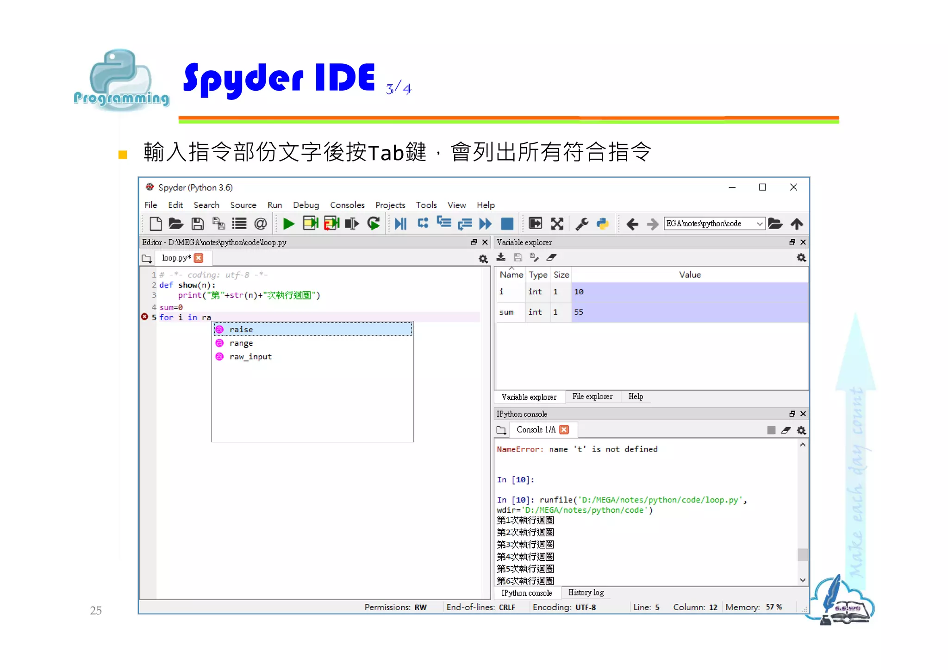Click the error marker on line 5

[144, 317]
